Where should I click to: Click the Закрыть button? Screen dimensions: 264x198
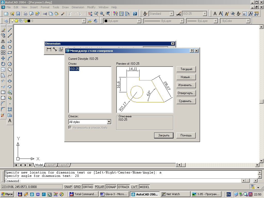[164, 135]
